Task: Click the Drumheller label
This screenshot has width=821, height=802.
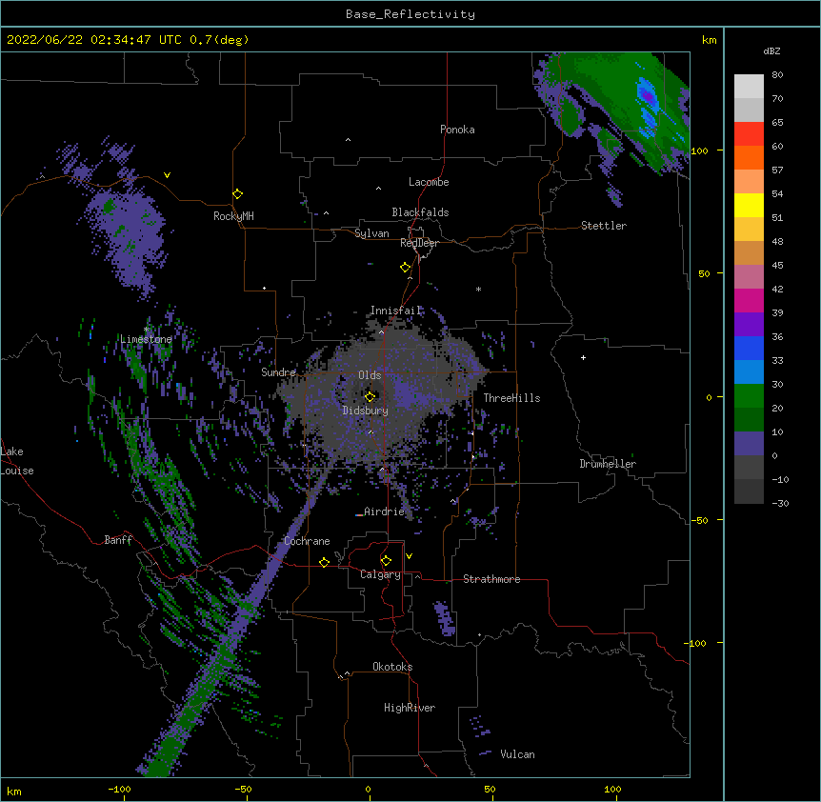Action: [608, 464]
